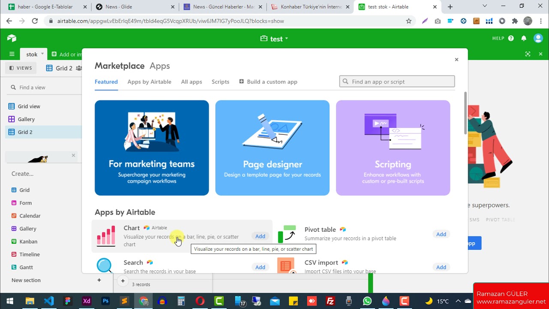The height and width of the screenshot is (309, 549).
Task: Open the Scripting card
Action: click(393, 148)
